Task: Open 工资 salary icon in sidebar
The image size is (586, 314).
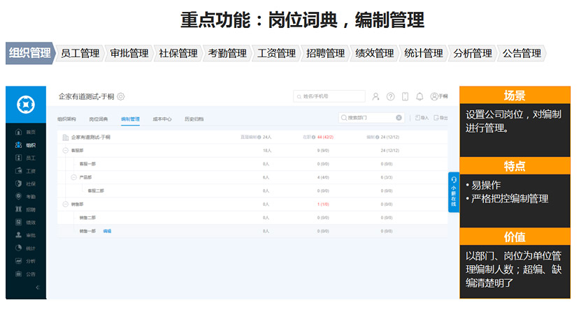Action: click(18, 171)
